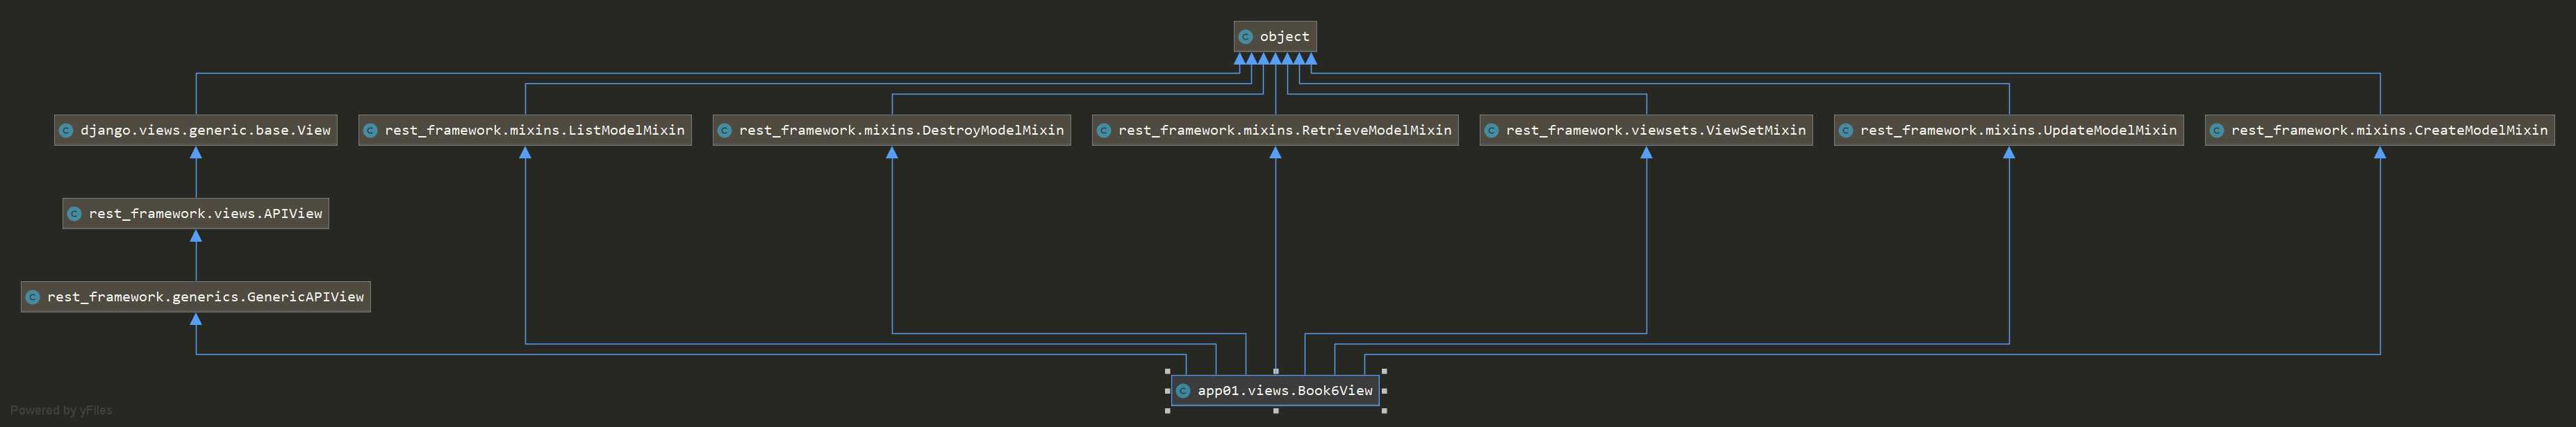Select rest_framework.mixins.CreateModelMixin node
The height and width of the screenshot is (427, 2576).
(2380, 130)
